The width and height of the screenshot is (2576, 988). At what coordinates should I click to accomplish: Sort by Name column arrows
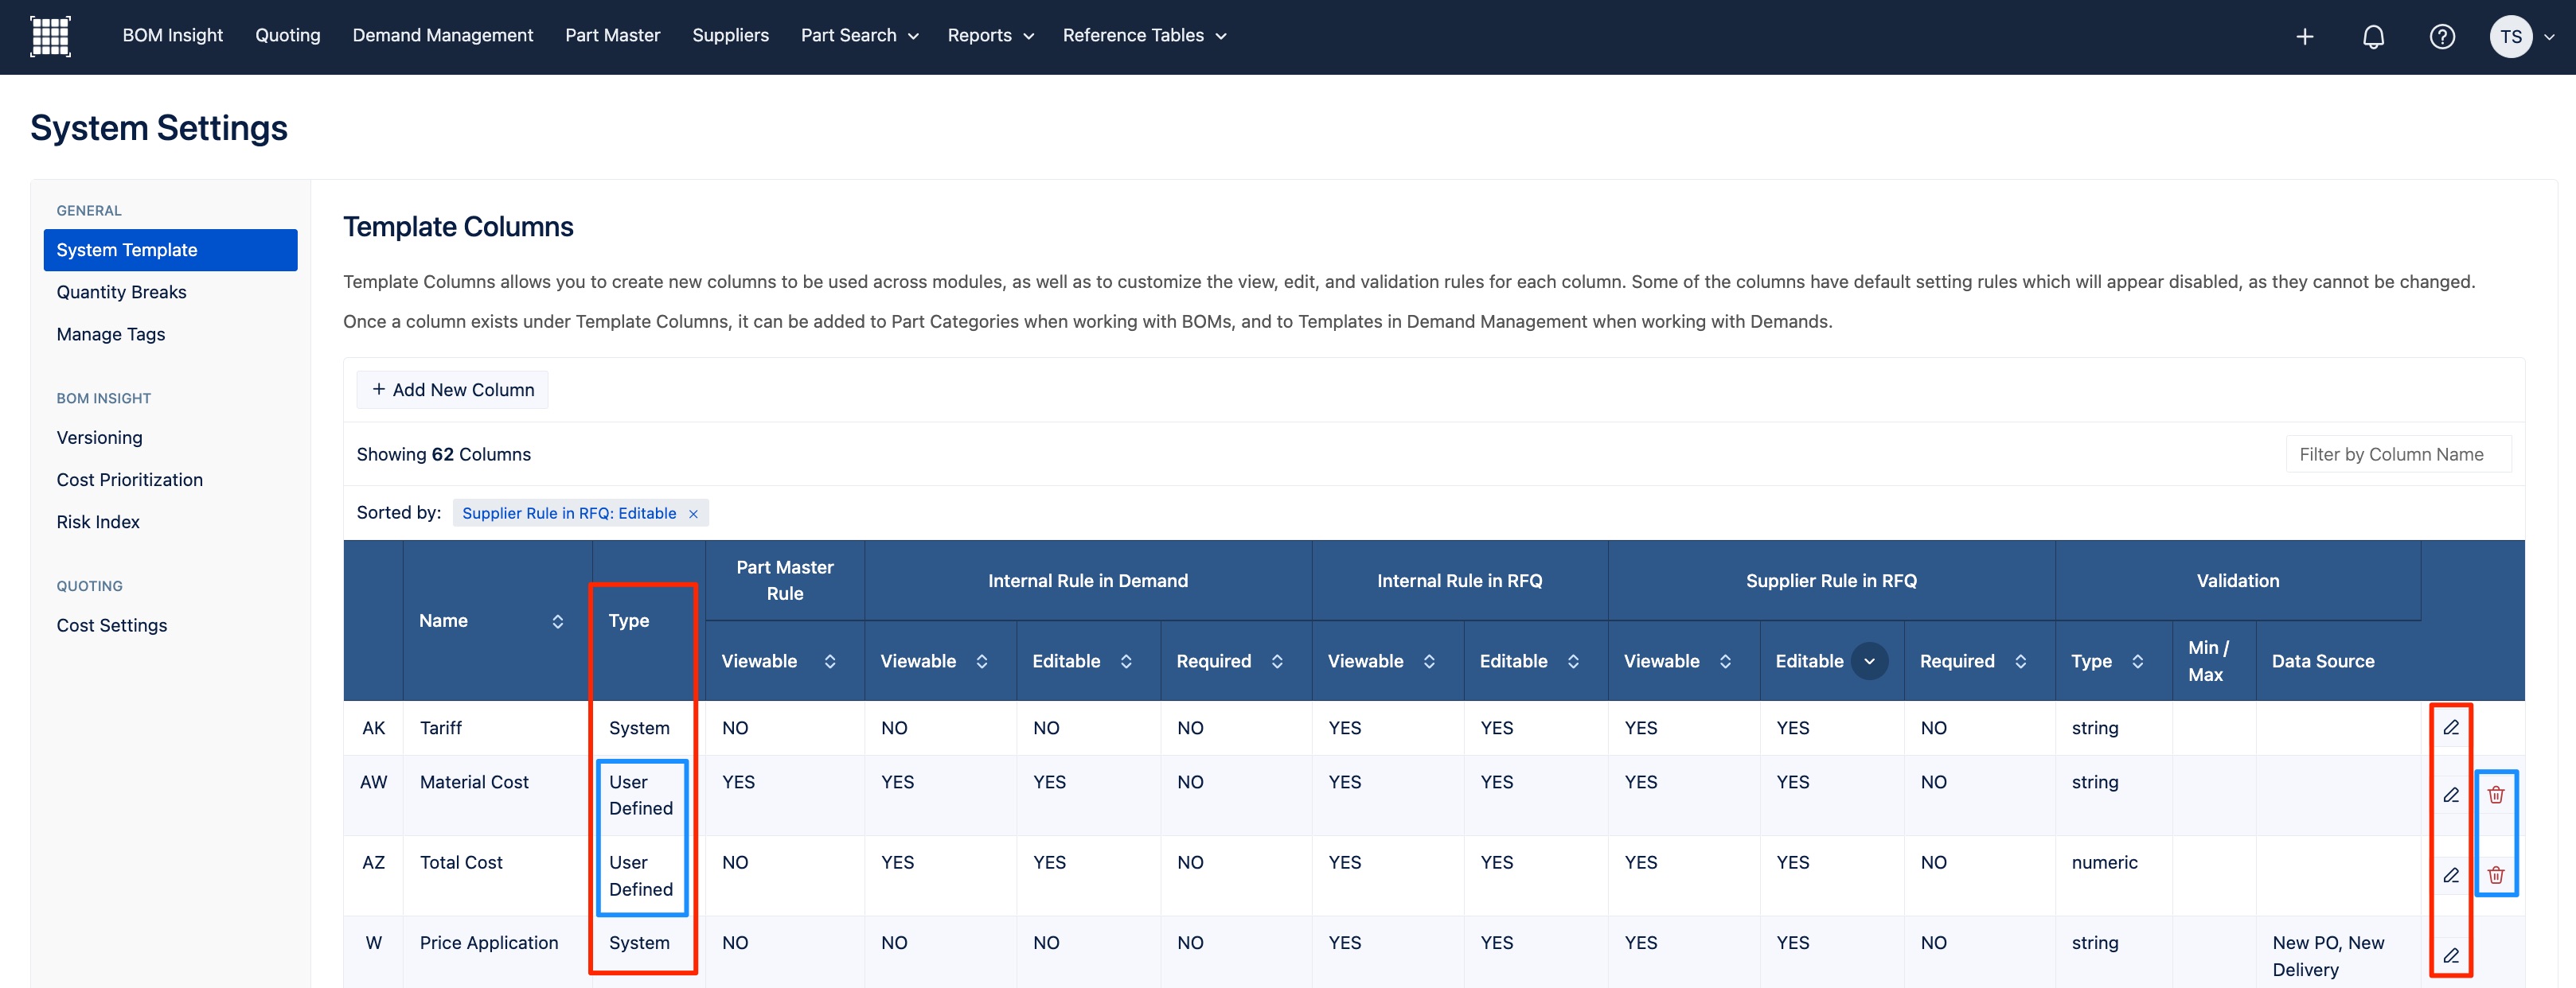coord(558,621)
